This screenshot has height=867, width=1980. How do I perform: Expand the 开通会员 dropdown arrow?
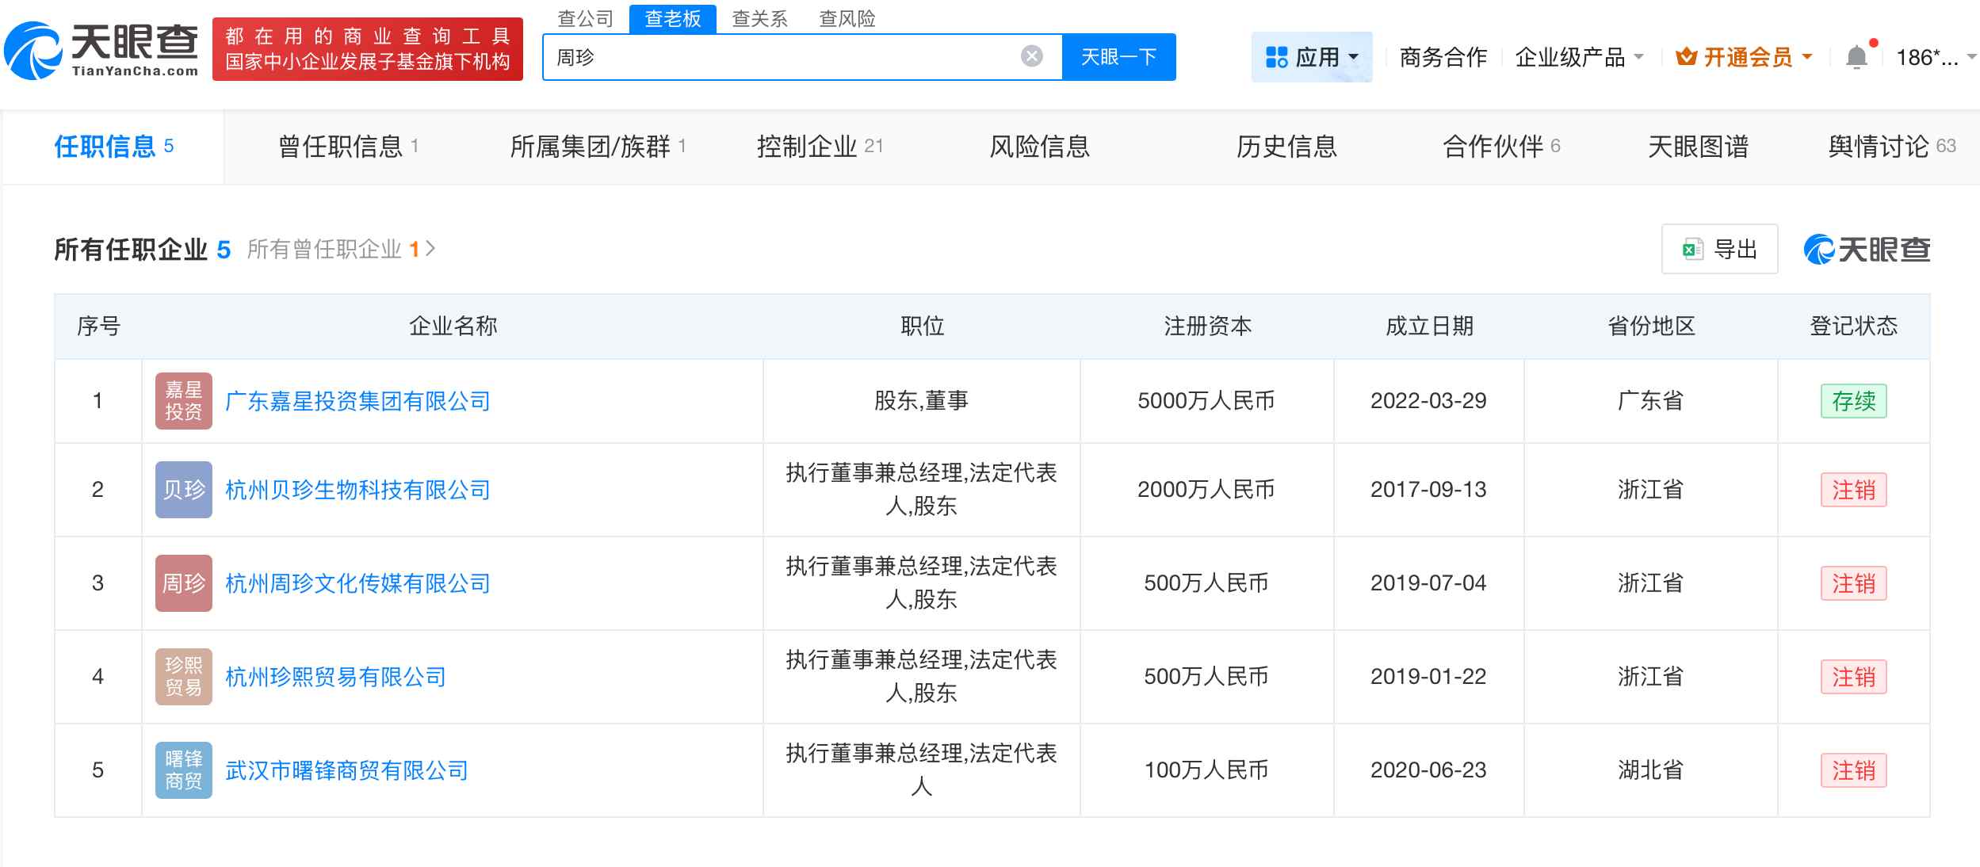pyautogui.click(x=1808, y=55)
